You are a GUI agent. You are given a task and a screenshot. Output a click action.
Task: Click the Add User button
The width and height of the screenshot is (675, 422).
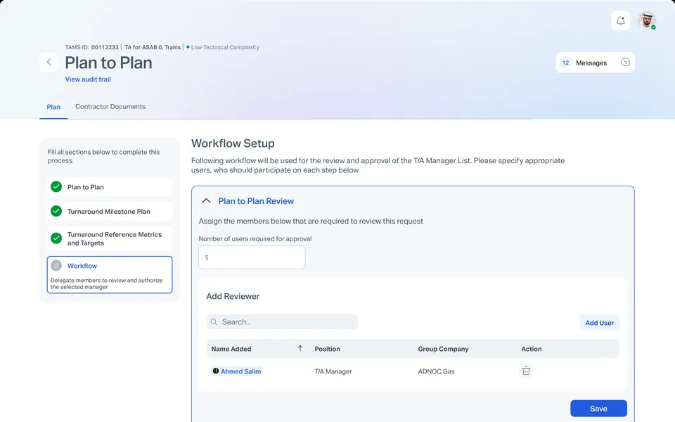click(599, 323)
